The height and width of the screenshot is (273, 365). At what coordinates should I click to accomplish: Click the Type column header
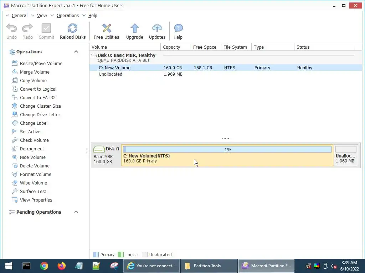(273, 47)
